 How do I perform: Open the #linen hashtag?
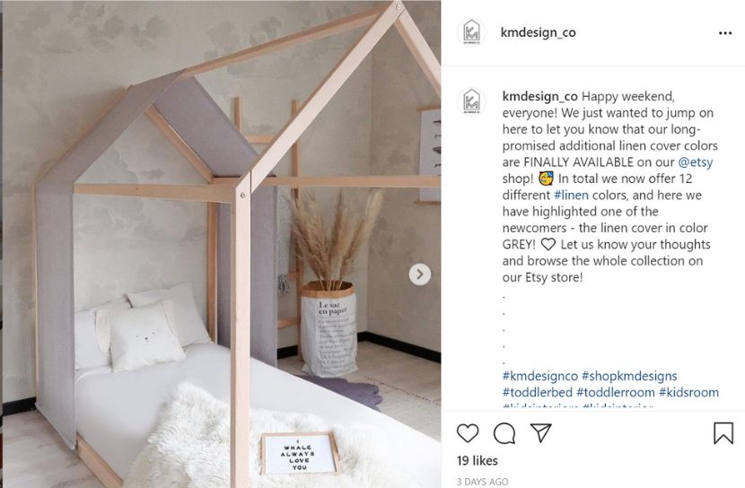pos(571,195)
